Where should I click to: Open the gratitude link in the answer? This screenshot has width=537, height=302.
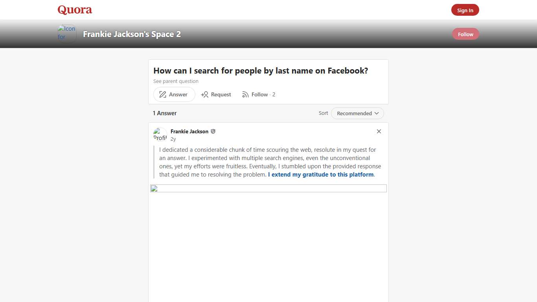(x=320, y=174)
